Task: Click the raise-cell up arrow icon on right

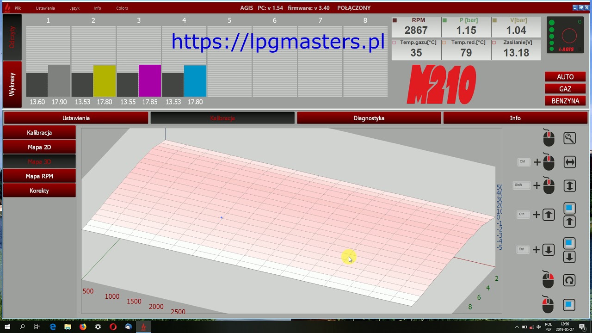Action: tap(569, 222)
